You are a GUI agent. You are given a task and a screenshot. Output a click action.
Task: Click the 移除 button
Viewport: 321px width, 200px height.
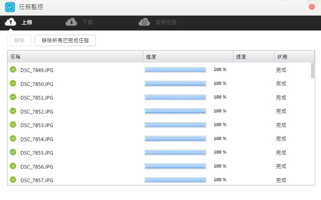click(19, 40)
